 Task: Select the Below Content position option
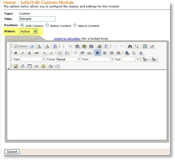pyautogui.click(x=47, y=25)
